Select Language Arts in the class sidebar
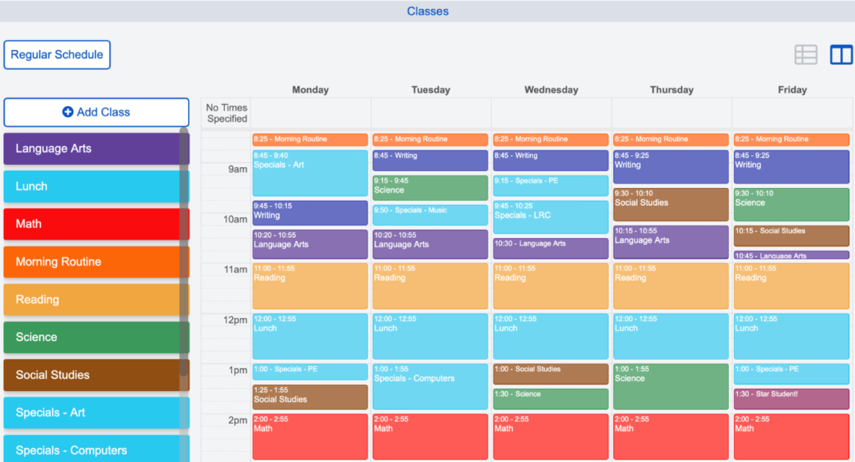Viewport: 855px width, 462px height. (92, 148)
